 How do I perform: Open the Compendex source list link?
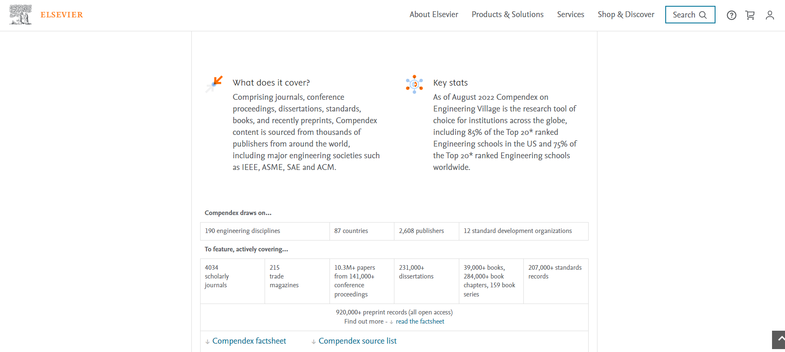coord(358,341)
